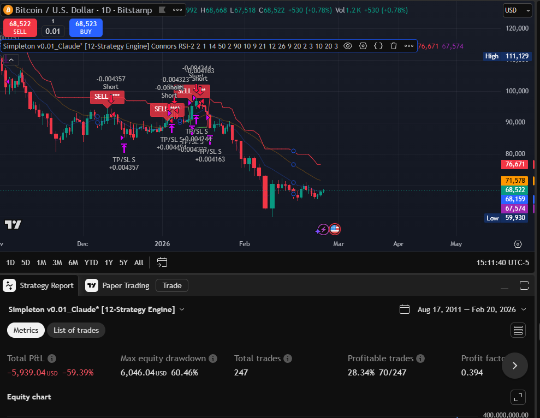The height and width of the screenshot is (418, 540).
Task: Open the strategy's more options menu
Action: pyautogui.click(x=409, y=46)
